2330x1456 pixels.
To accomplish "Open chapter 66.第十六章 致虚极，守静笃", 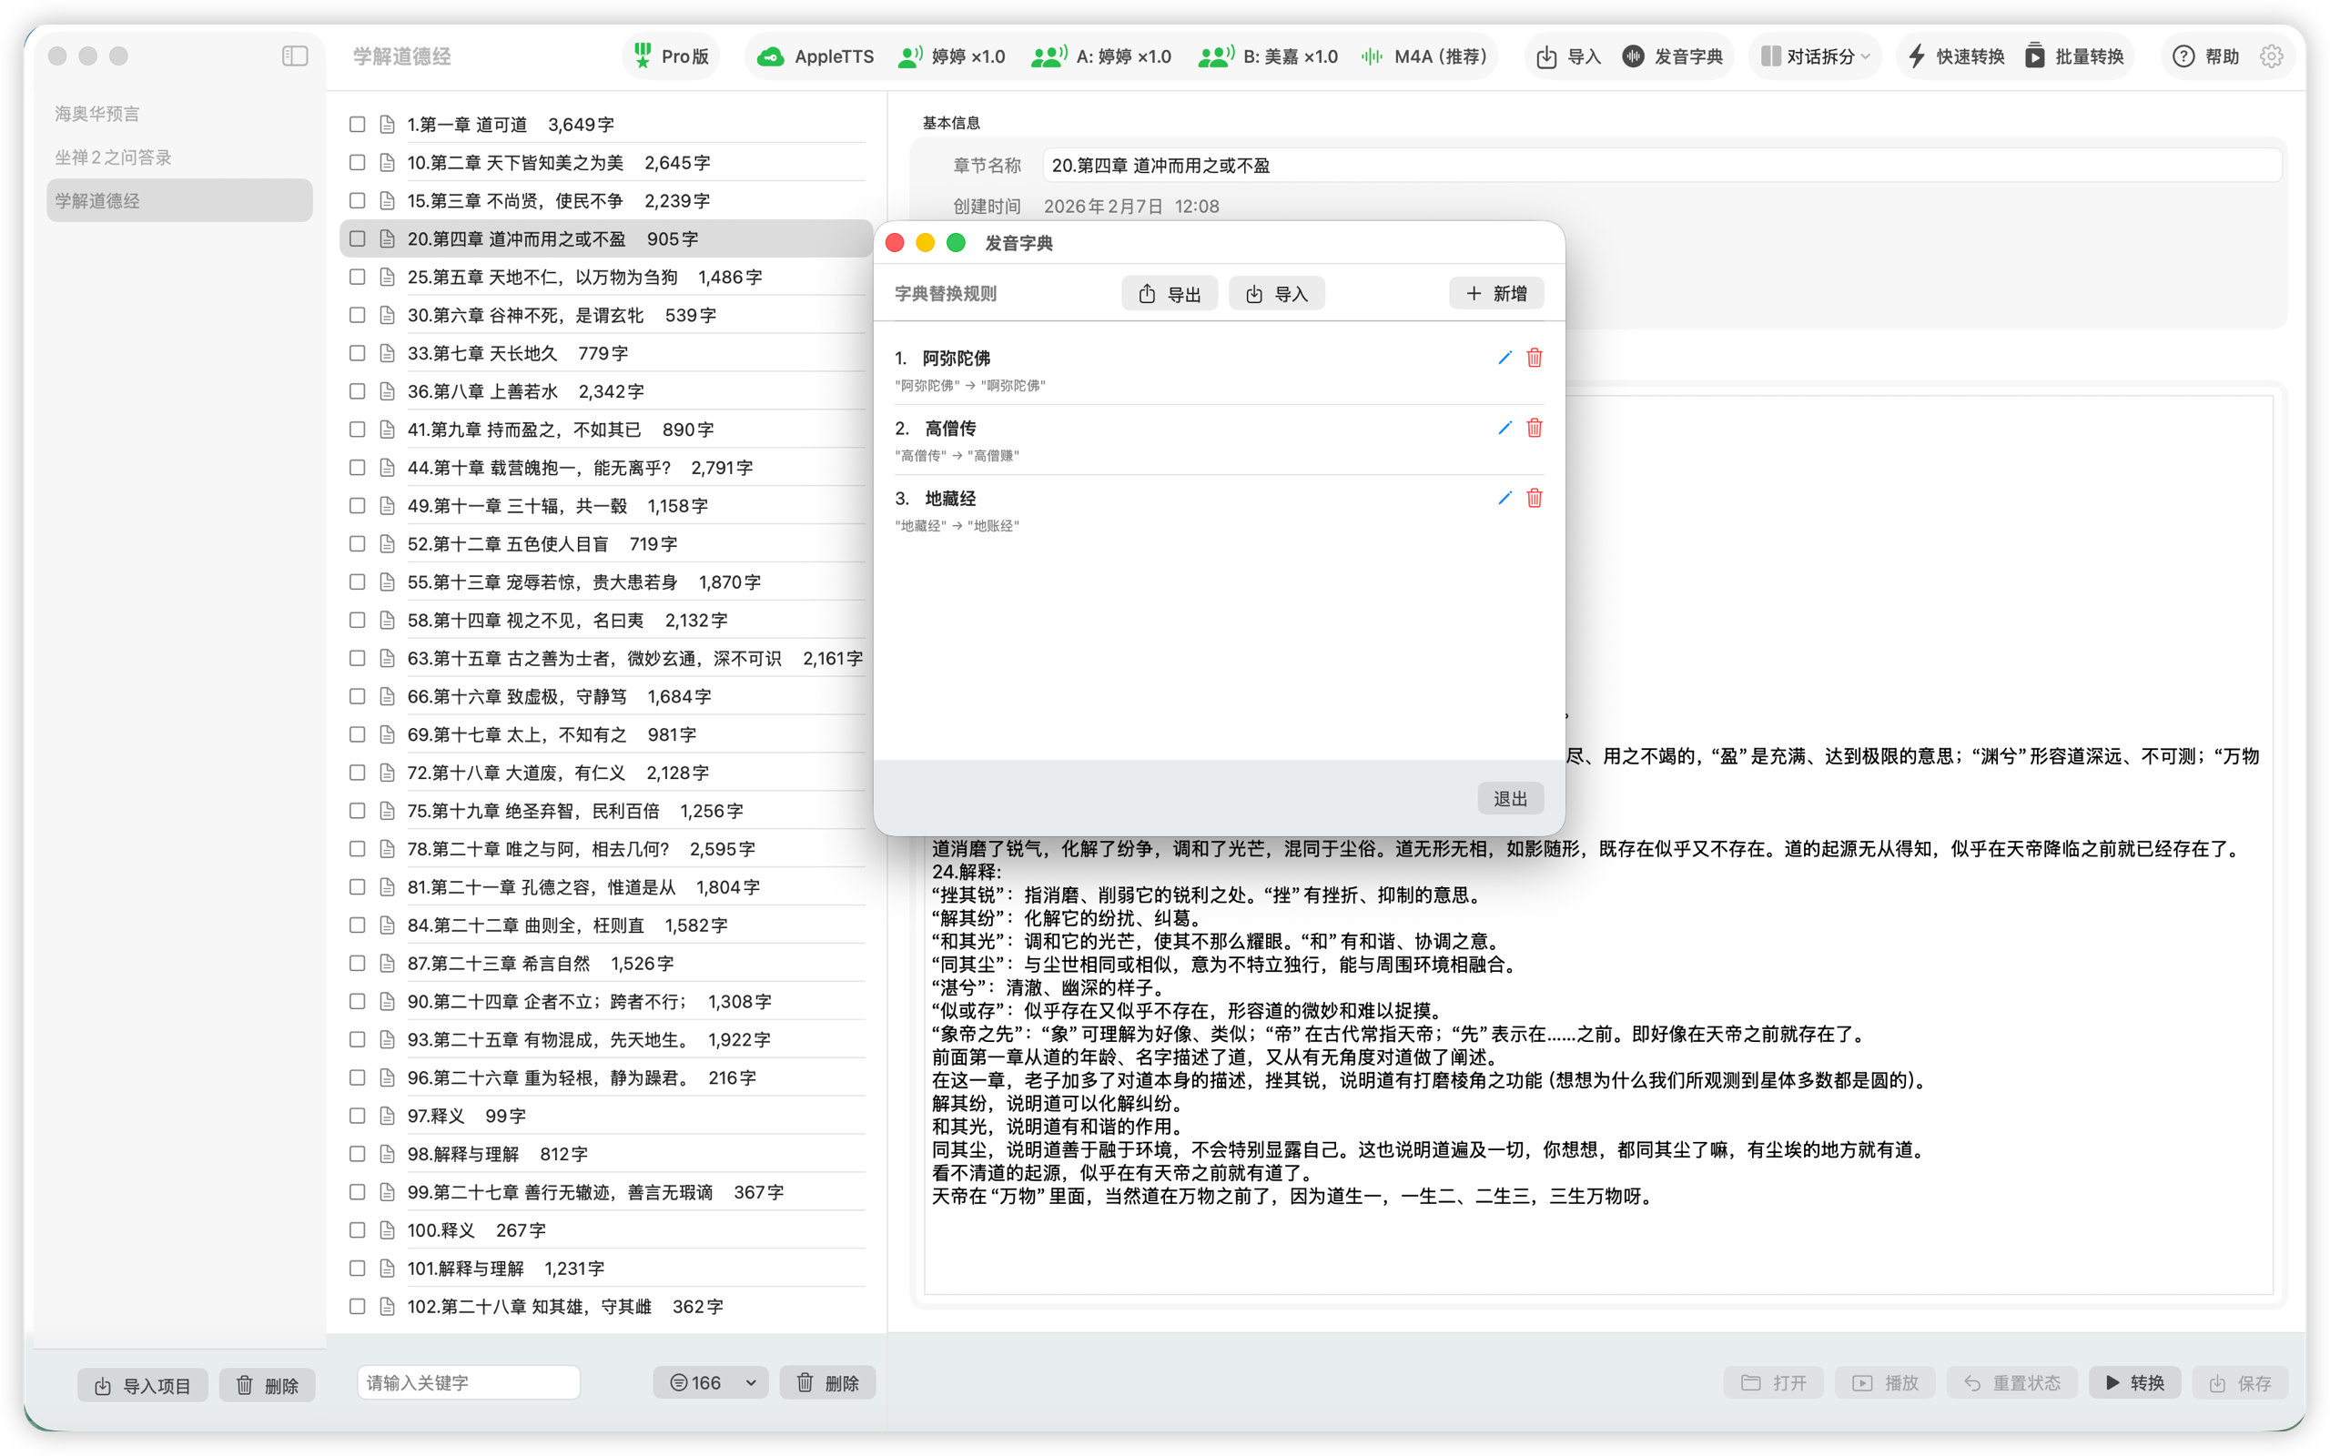I will pos(606,696).
